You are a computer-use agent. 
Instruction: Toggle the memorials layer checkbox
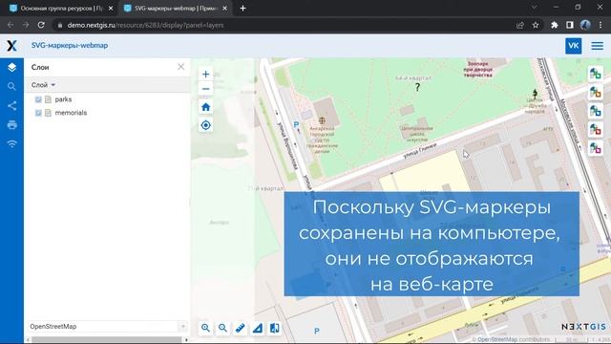tap(38, 113)
